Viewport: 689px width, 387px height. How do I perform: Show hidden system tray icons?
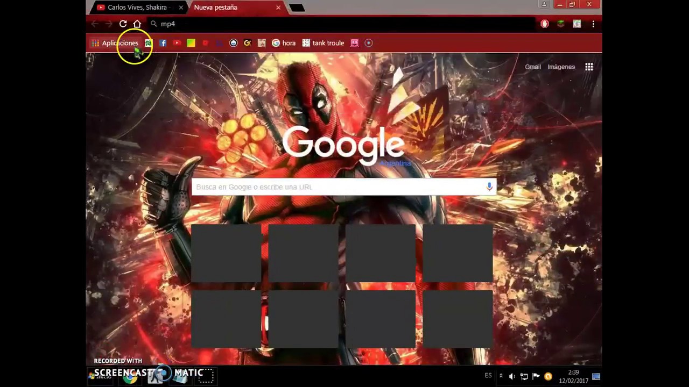pyautogui.click(x=501, y=376)
